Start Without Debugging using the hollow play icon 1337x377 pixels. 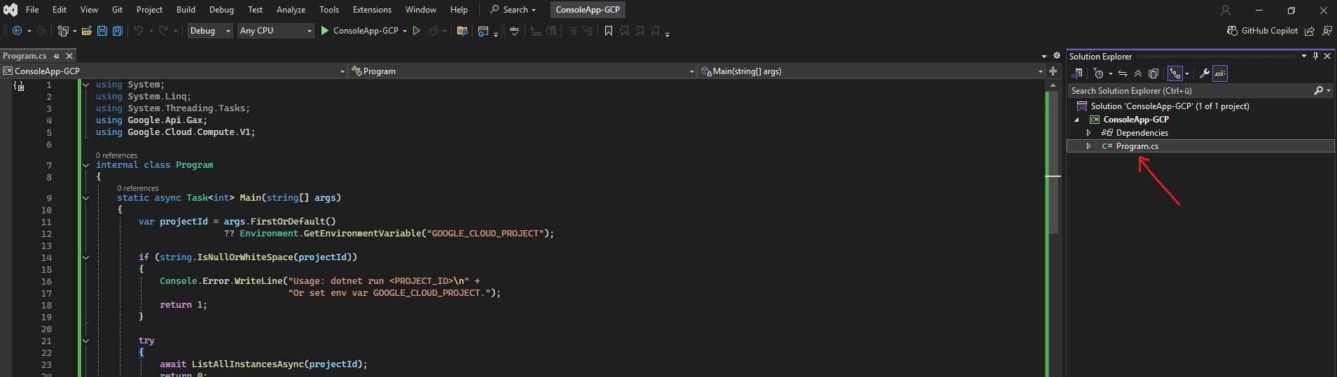[x=417, y=31]
